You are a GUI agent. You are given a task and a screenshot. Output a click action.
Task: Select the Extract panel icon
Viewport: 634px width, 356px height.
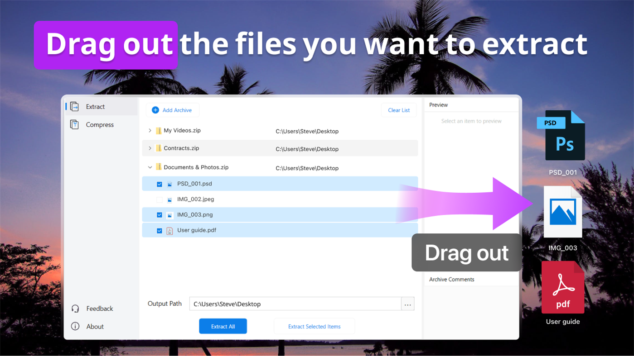[x=74, y=106]
